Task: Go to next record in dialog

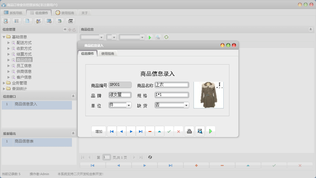Action: pos(131,131)
